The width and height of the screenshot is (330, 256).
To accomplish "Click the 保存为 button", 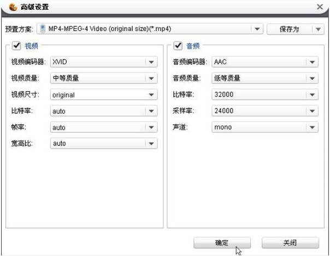I will click(290, 29).
